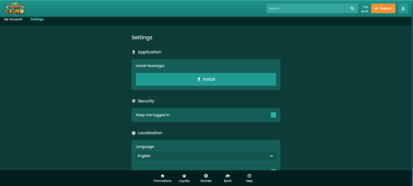Click the Casino logo in header

pyautogui.click(x=15, y=8)
